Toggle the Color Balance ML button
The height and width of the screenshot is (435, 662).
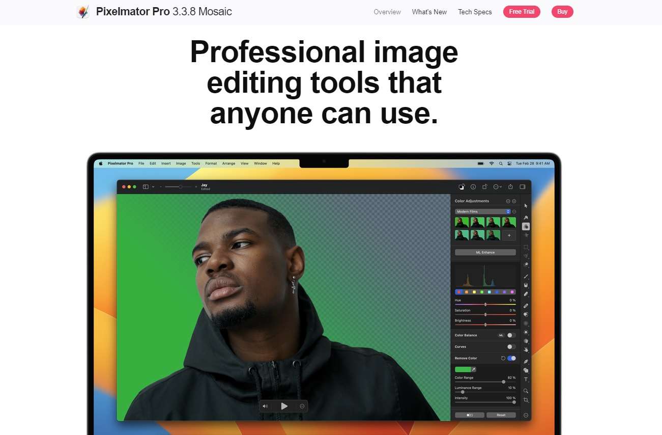(x=501, y=335)
